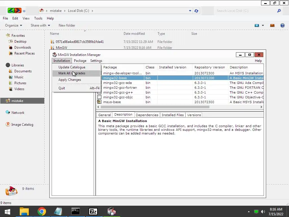Expand breadcrumb arrow after Local Disk (C:)
Image resolution: width=289 pixels, height=217 pixels.
tap(92, 11)
